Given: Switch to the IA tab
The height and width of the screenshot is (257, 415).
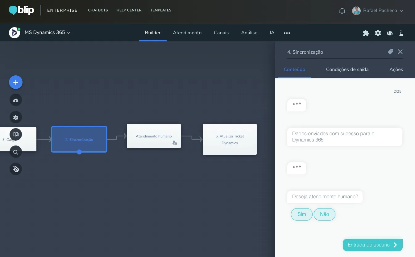Looking at the screenshot, I should tap(272, 33).
